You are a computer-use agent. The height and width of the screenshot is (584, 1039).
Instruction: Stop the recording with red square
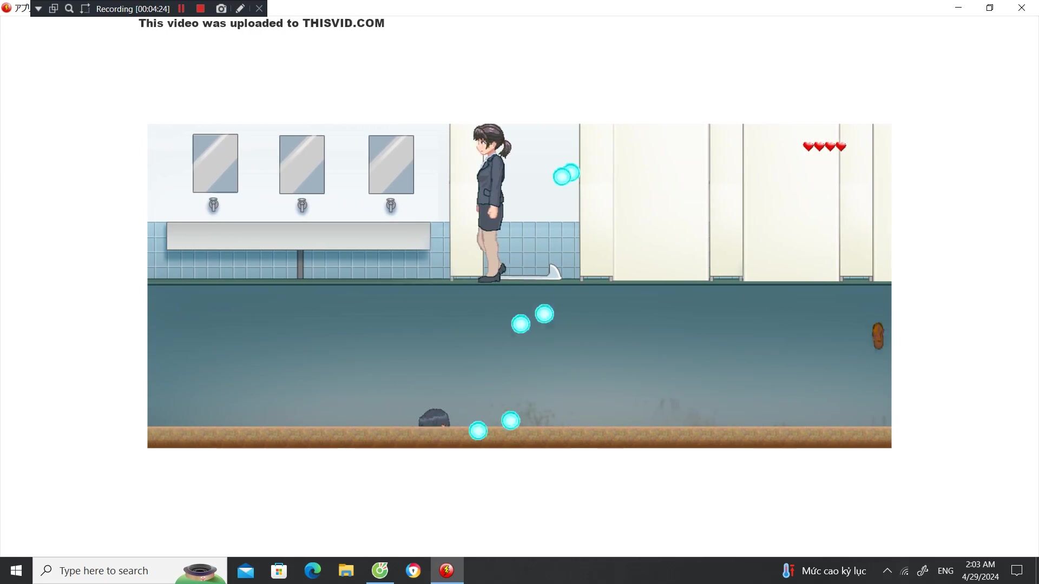pyautogui.click(x=200, y=9)
